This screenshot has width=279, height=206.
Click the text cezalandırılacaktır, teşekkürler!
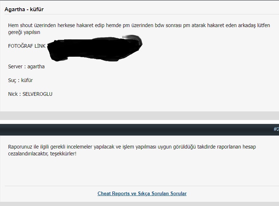pos(42,154)
